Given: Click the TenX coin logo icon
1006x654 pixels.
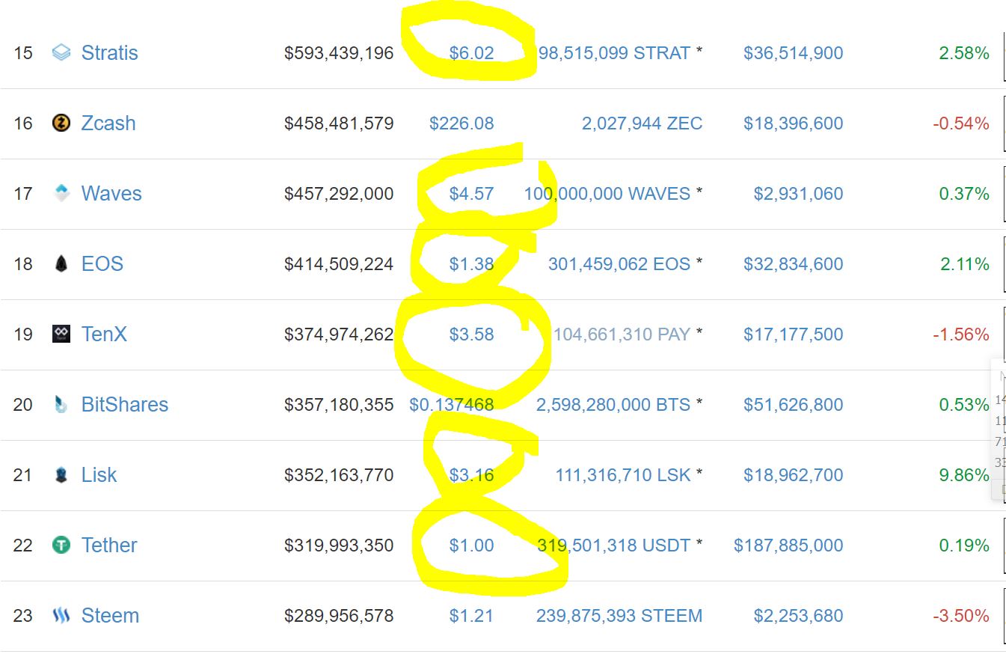Looking at the screenshot, I should (x=61, y=334).
